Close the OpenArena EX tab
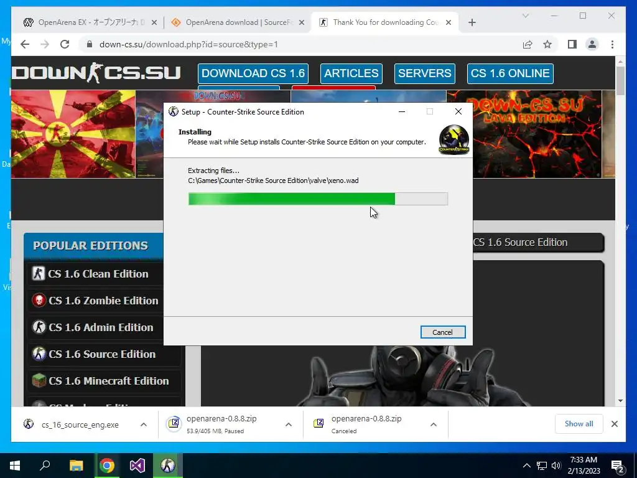The image size is (637, 478). pyautogui.click(x=154, y=23)
